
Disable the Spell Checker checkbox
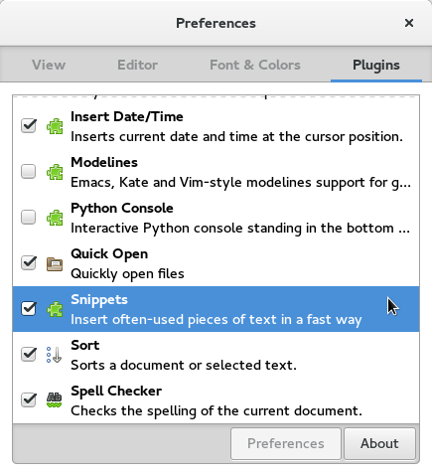(x=29, y=399)
